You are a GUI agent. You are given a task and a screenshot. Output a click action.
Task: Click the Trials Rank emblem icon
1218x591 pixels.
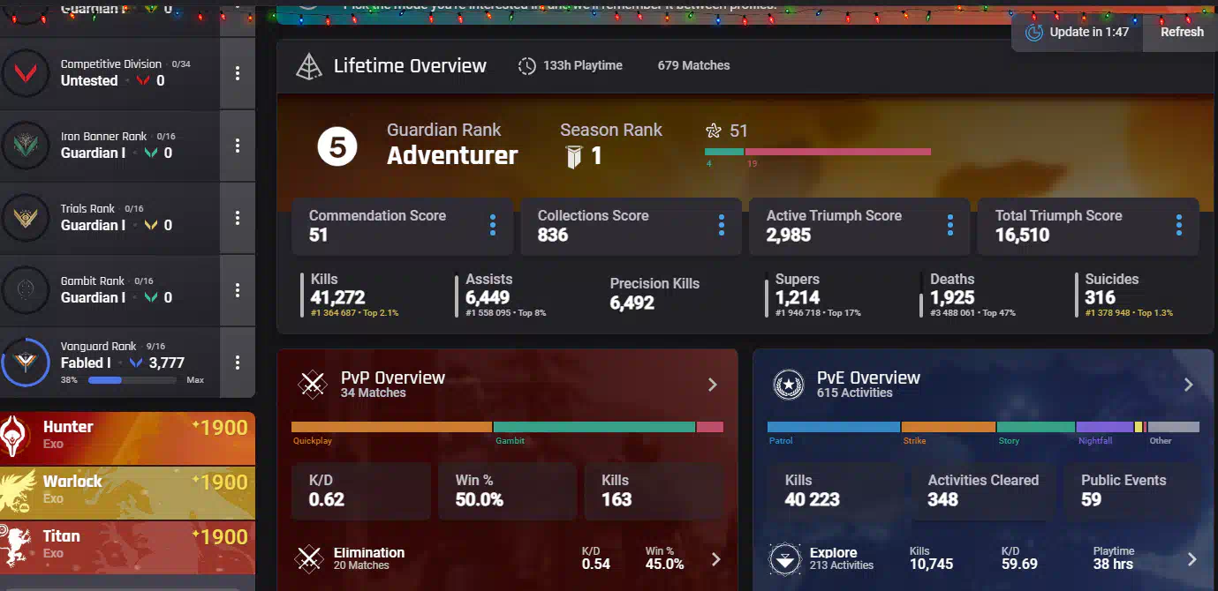pyautogui.click(x=26, y=218)
